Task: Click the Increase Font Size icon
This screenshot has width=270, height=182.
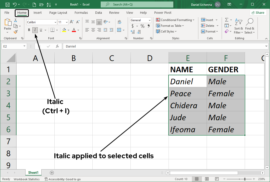Action: pyautogui.click(x=72, y=22)
